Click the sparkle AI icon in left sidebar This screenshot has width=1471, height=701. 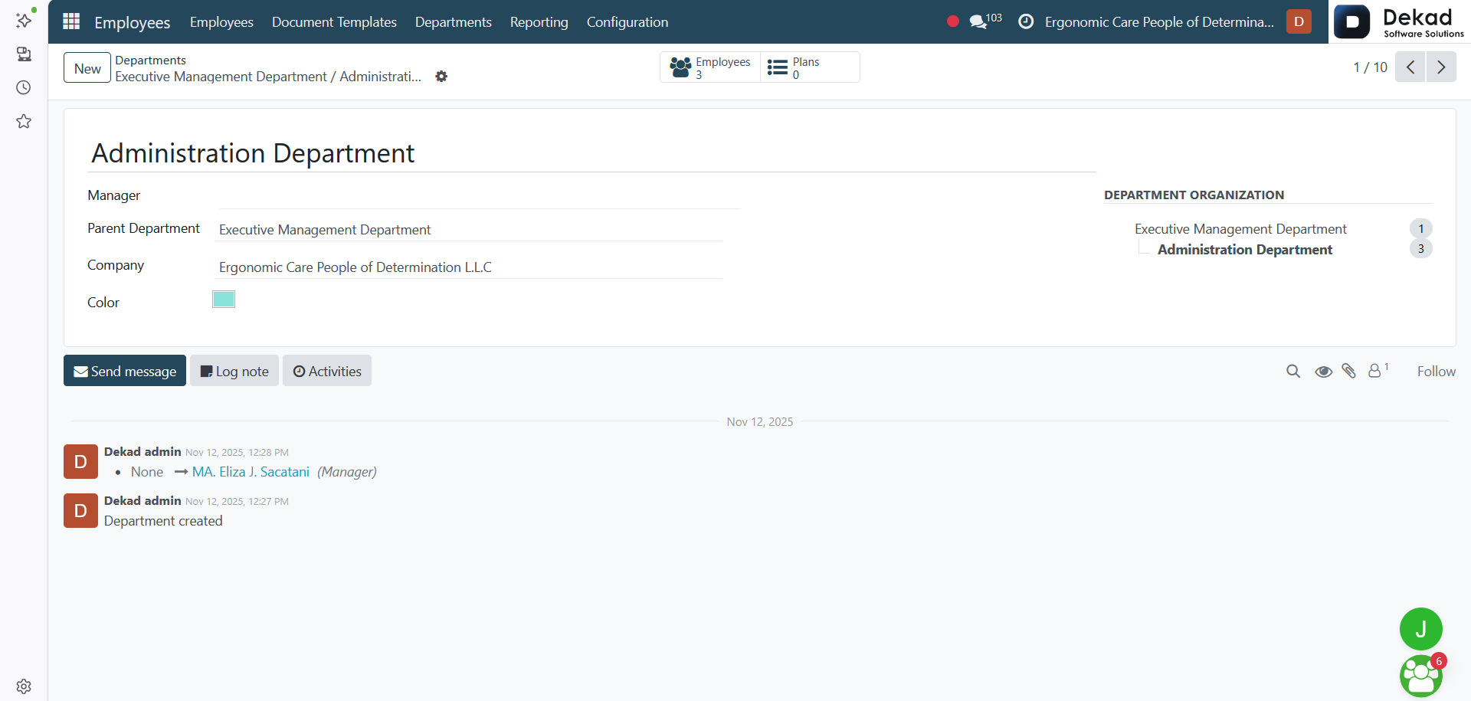pyautogui.click(x=24, y=20)
